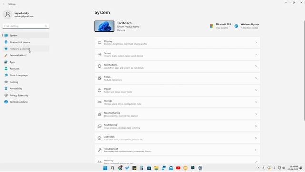Open Bluetooth & devices settings
This screenshot has width=305, height=172.
[26, 42]
